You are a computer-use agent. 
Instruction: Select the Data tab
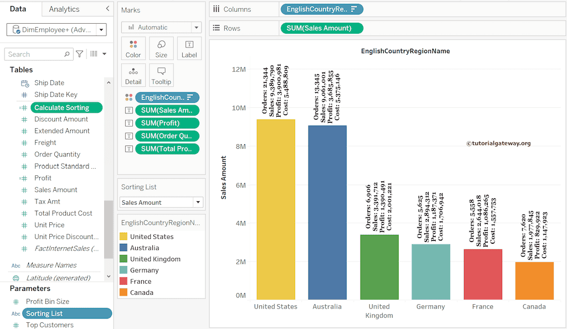pos(18,9)
